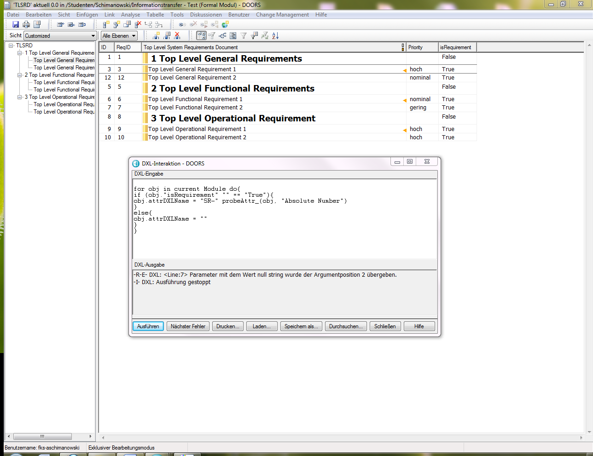The image size is (593, 456).
Task: Click the globe external link icon
Action: coord(225,24)
